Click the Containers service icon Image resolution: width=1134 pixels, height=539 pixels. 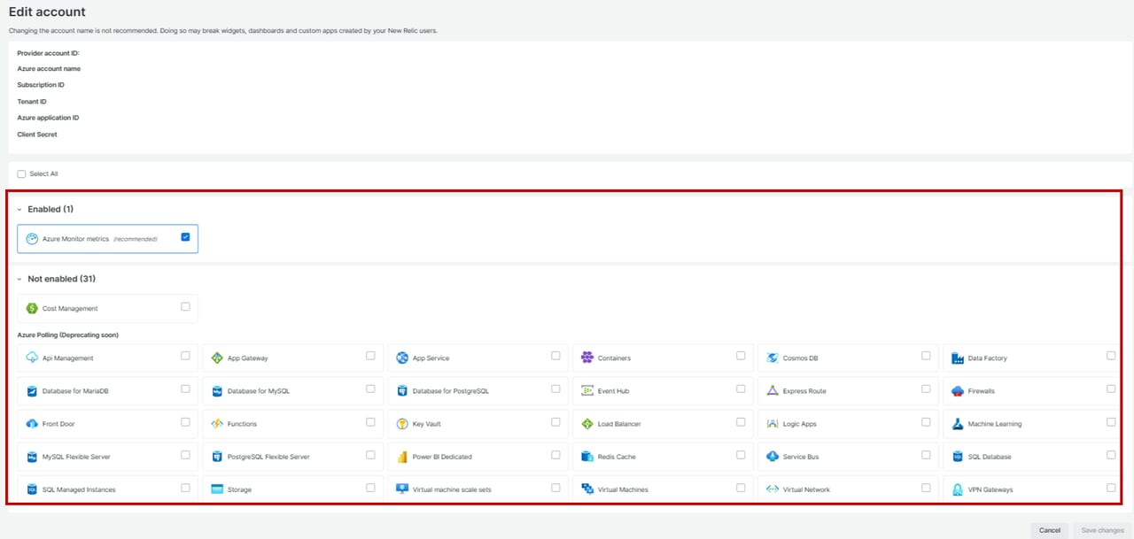tap(587, 358)
